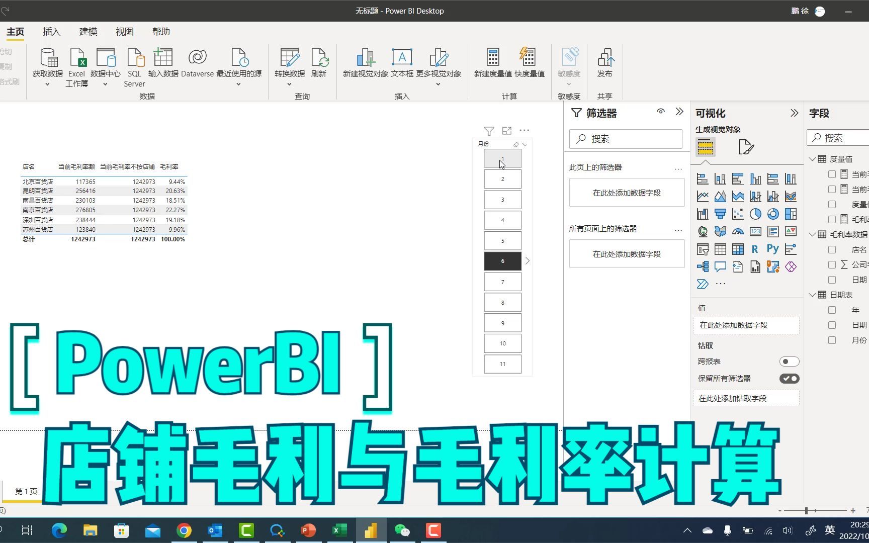Select the matrix visual
The image size is (869, 543).
pos(738,249)
